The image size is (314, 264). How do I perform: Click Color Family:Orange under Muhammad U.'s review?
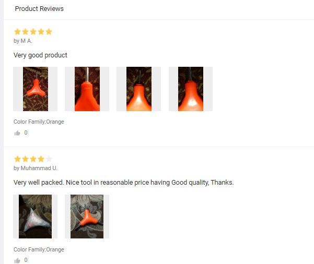(39, 249)
